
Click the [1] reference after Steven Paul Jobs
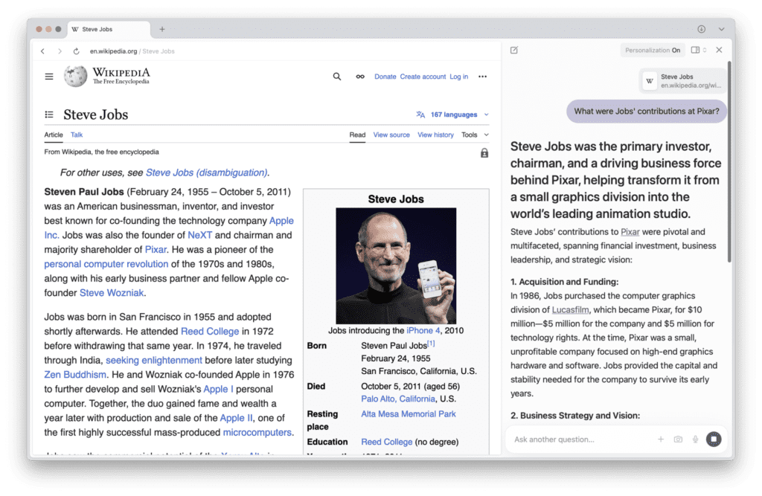(431, 344)
